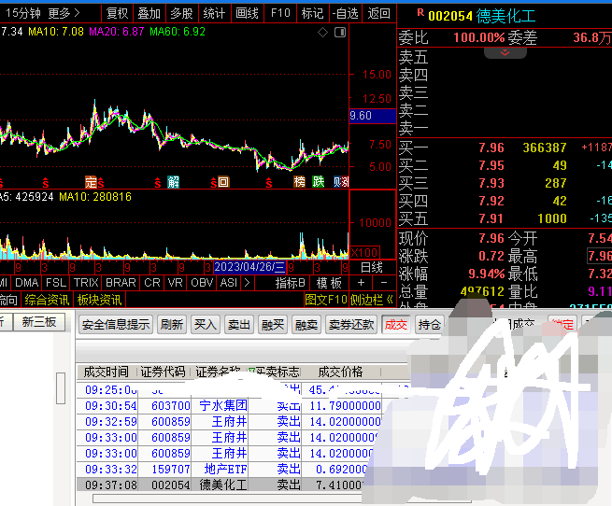Click the 王府井 row at 09:32:59
The width and height of the screenshot is (612, 506).
pos(230,422)
